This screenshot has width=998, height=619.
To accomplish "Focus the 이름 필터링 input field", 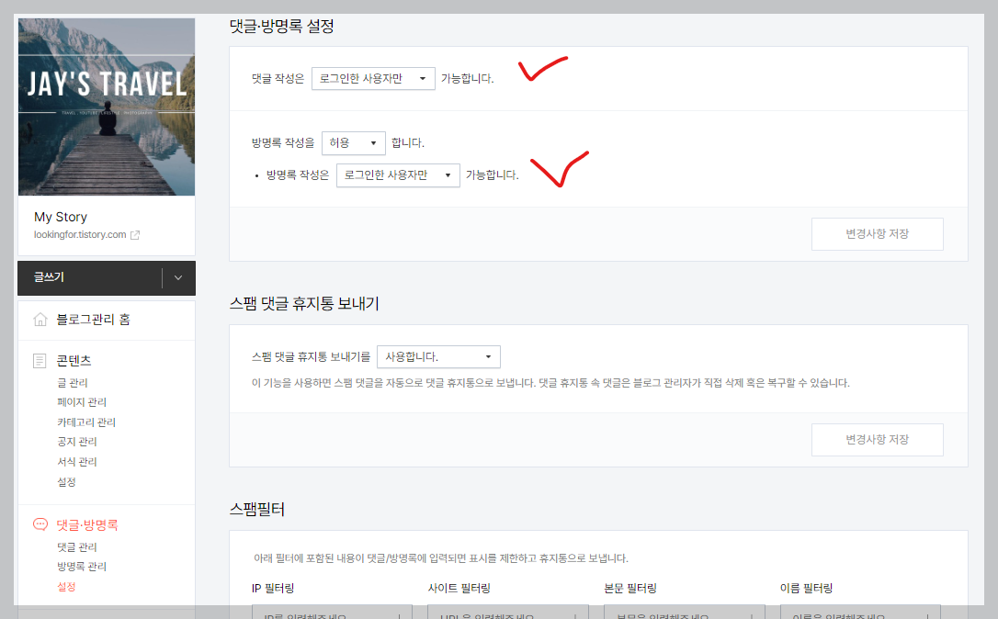I will point(860,612).
